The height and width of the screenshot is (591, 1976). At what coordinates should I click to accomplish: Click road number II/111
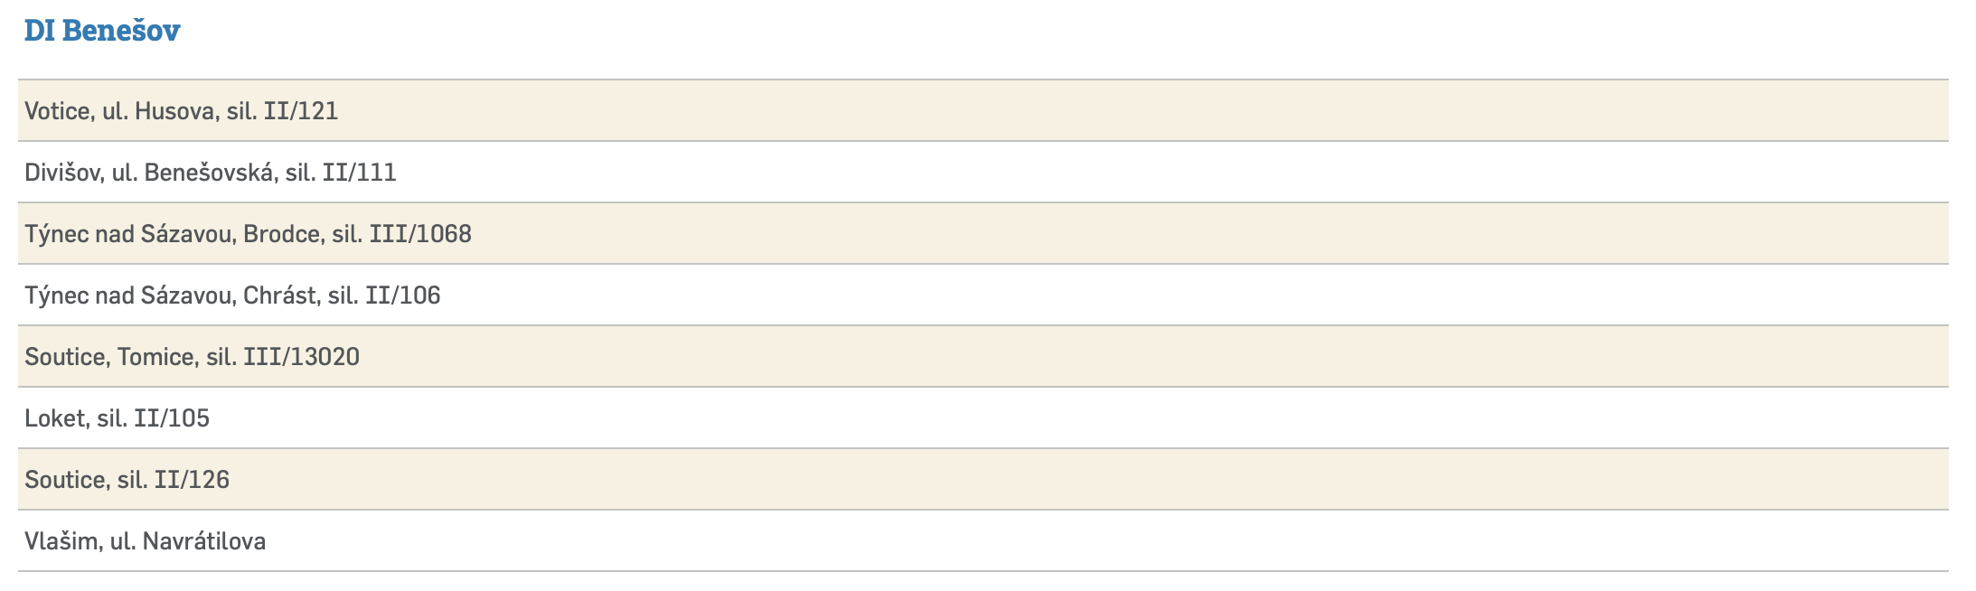point(360,173)
